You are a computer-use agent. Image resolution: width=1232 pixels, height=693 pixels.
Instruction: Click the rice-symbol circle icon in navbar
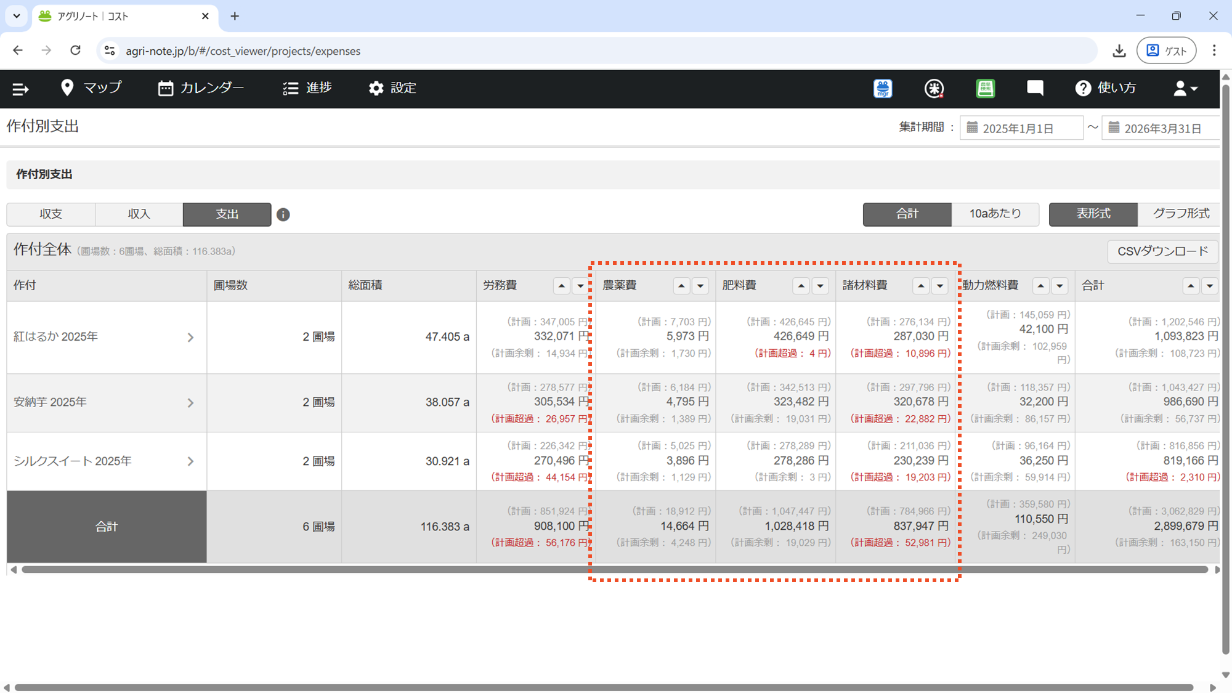[934, 89]
